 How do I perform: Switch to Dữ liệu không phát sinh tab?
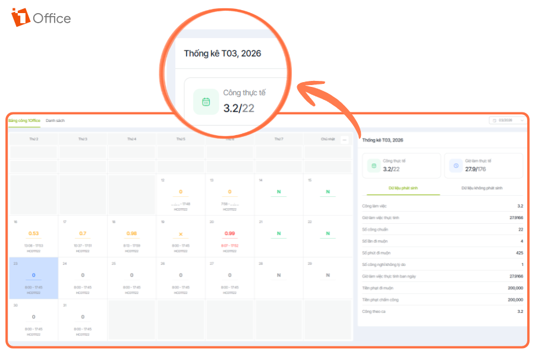click(x=482, y=187)
